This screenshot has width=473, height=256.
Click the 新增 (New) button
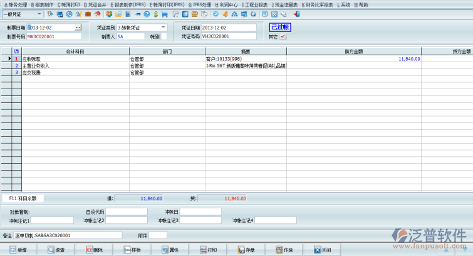pos(18,250)
